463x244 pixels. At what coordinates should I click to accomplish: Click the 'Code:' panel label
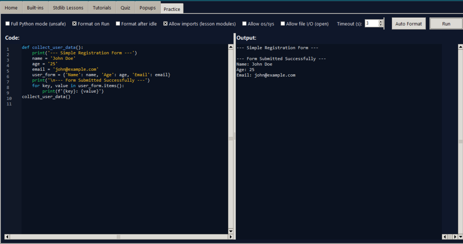click(x=12, y=38)
